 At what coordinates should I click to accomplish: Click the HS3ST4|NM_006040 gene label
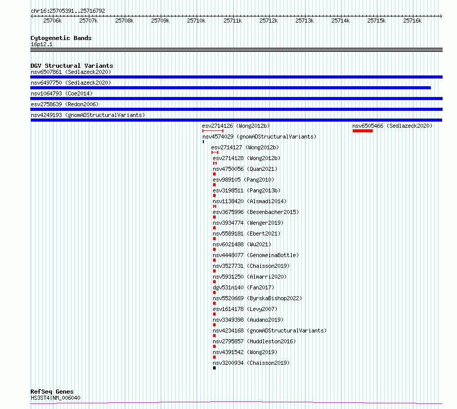click(x=55, y=398)
